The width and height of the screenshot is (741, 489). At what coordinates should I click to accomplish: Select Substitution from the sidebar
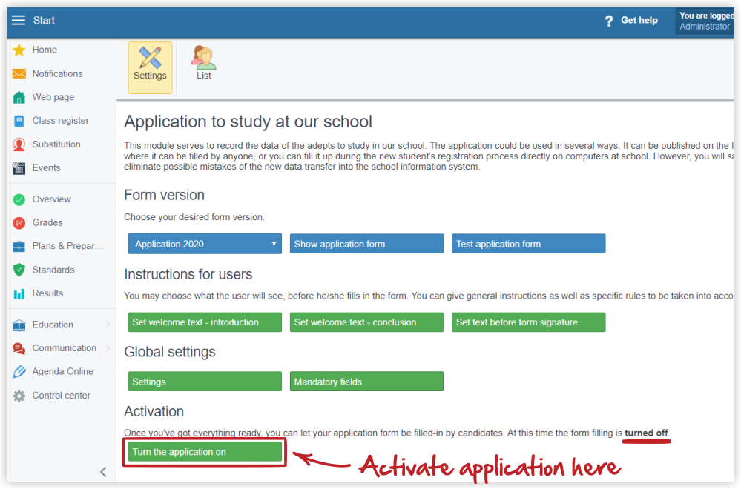56,144
